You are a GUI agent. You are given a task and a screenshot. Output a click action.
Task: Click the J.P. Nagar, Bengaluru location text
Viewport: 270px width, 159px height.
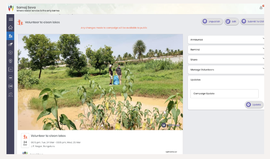43,146
